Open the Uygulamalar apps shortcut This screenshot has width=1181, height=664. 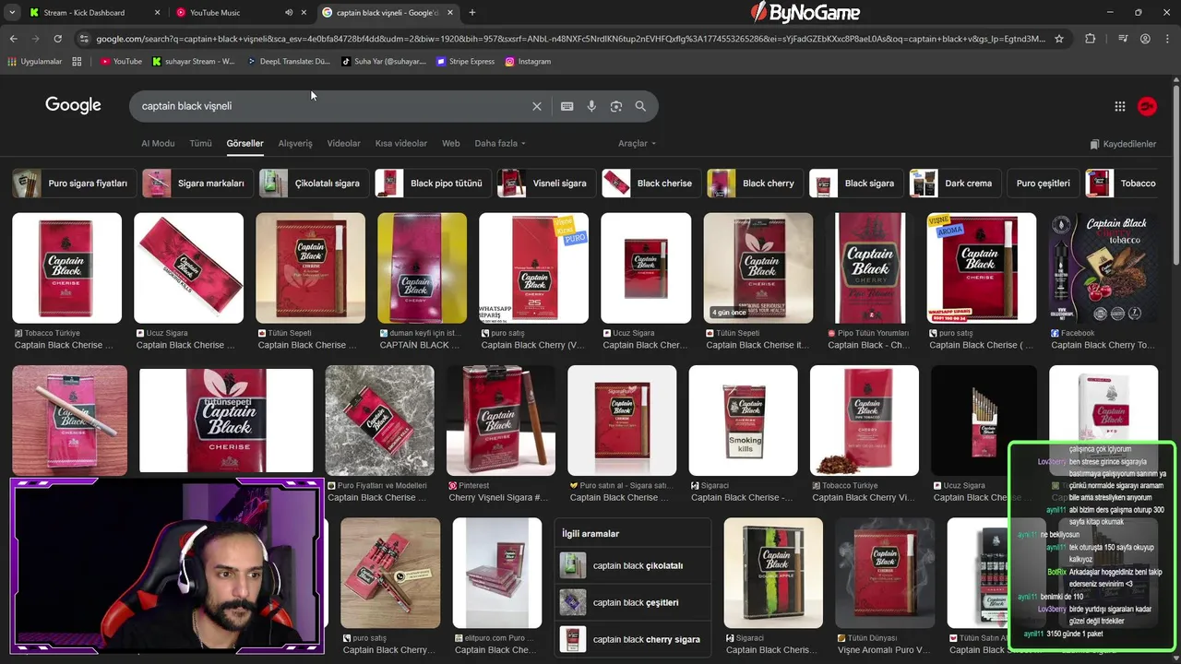point(35,62)
